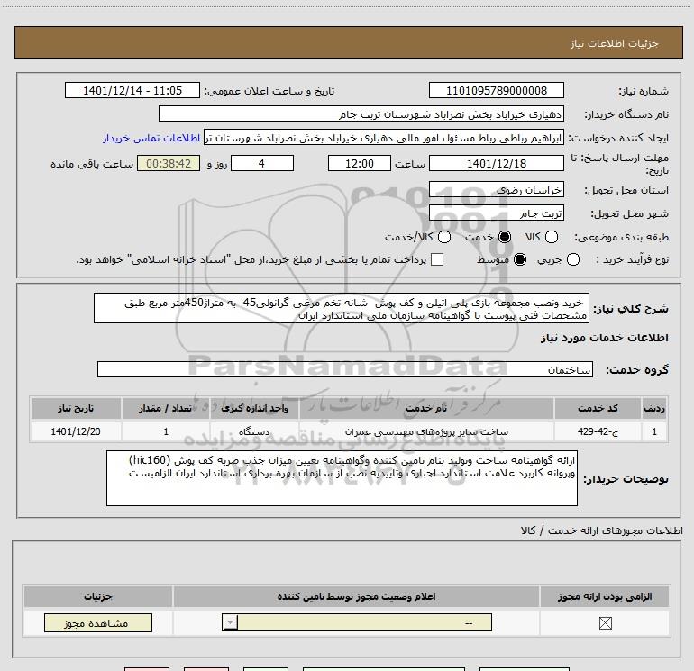Click the deadline date field 1401/12/18
This screenshot has height=671, width=694.
click(496, 163)
